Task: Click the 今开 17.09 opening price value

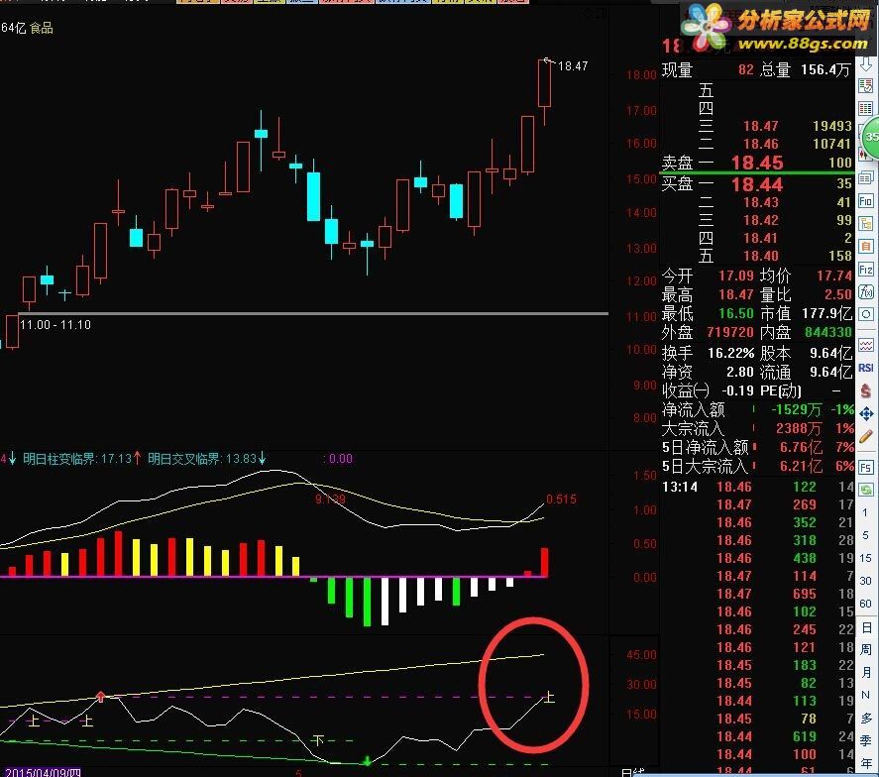Action: pyautogui.click(x=736, y=276)
